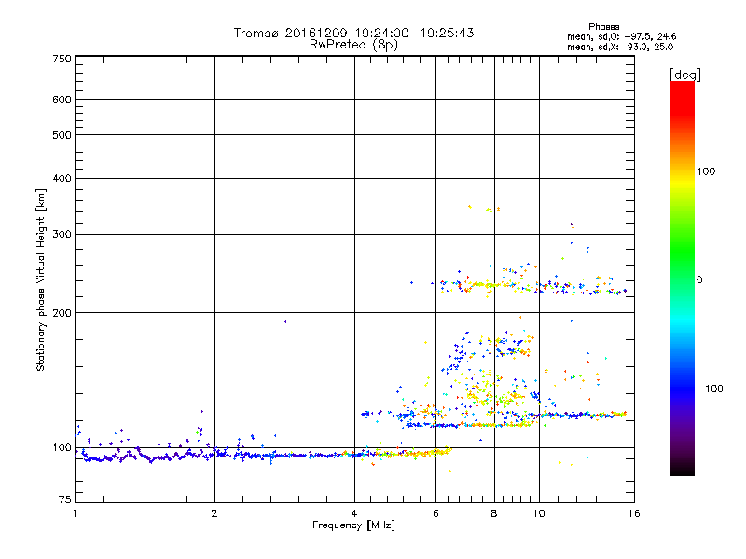Click the colorbar '0' tick label
The height and width of the screenshot is (559, 746).
(699, 279)
